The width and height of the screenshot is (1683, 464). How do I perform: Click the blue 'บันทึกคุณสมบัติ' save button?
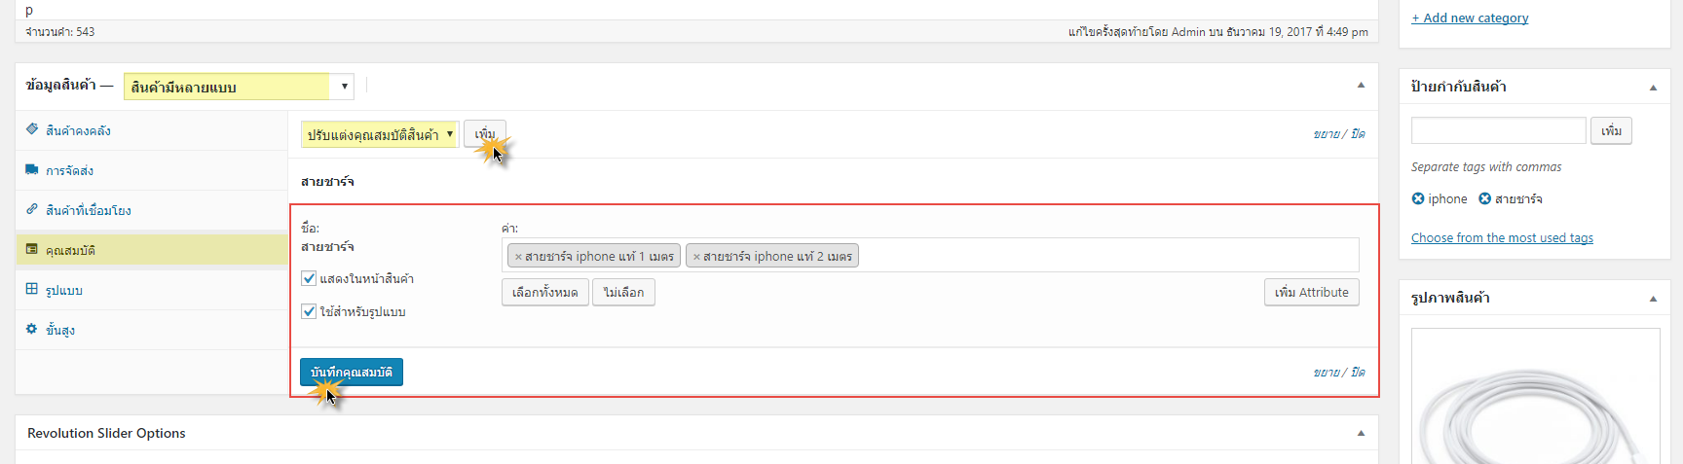[x=352, y=373]
